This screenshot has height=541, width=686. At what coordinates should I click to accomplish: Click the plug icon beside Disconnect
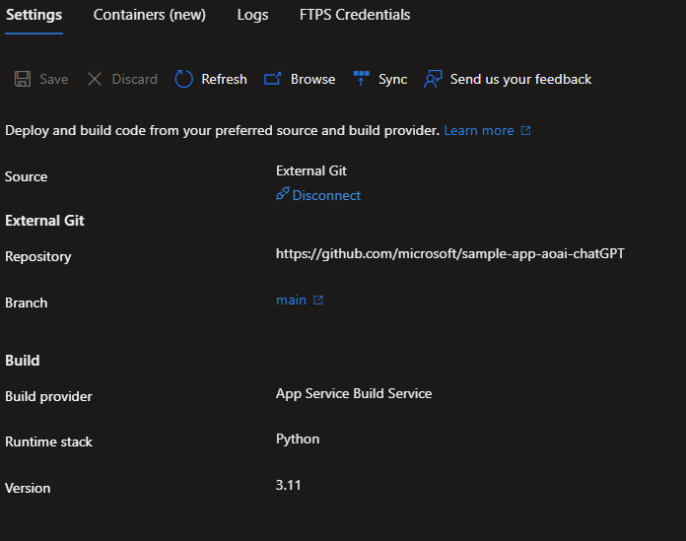[x=282, y=195]
